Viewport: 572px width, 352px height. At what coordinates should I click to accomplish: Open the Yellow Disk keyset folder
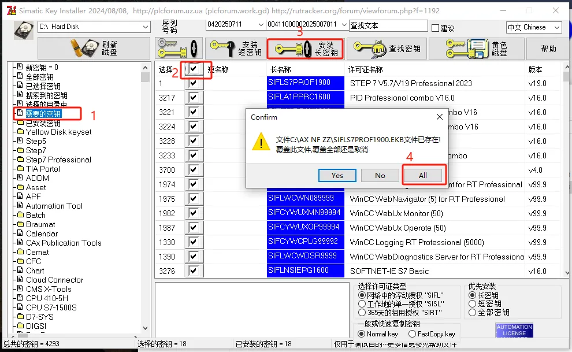(x=58, y=132)
